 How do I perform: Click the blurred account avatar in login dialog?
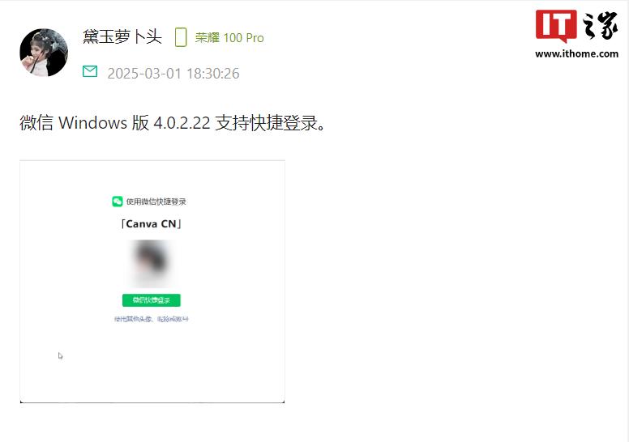[151, 261]
